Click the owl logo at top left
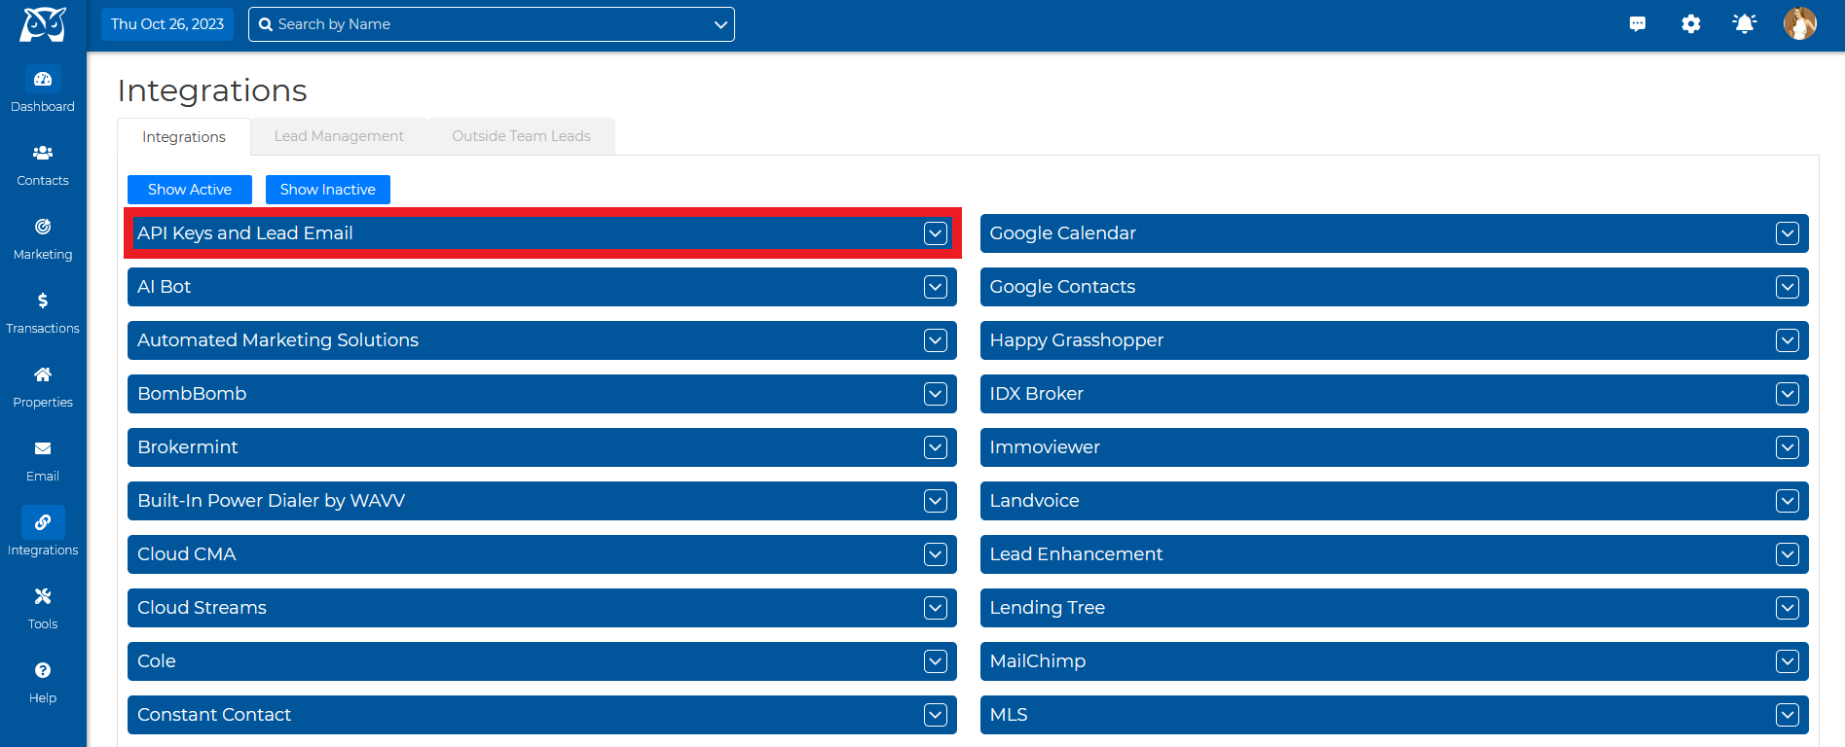This screenshot has height=747, width=1845. 43,24
